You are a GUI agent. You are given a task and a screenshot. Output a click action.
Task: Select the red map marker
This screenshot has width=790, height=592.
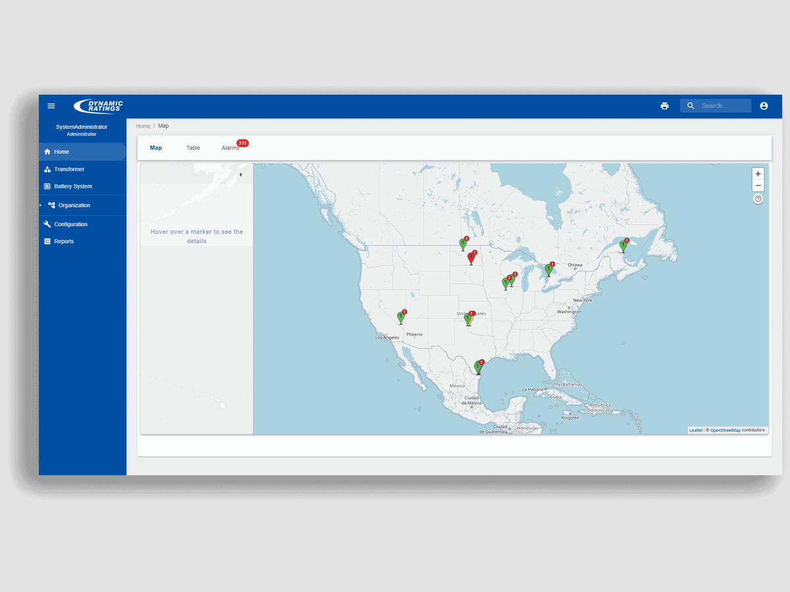pos(471,258)
